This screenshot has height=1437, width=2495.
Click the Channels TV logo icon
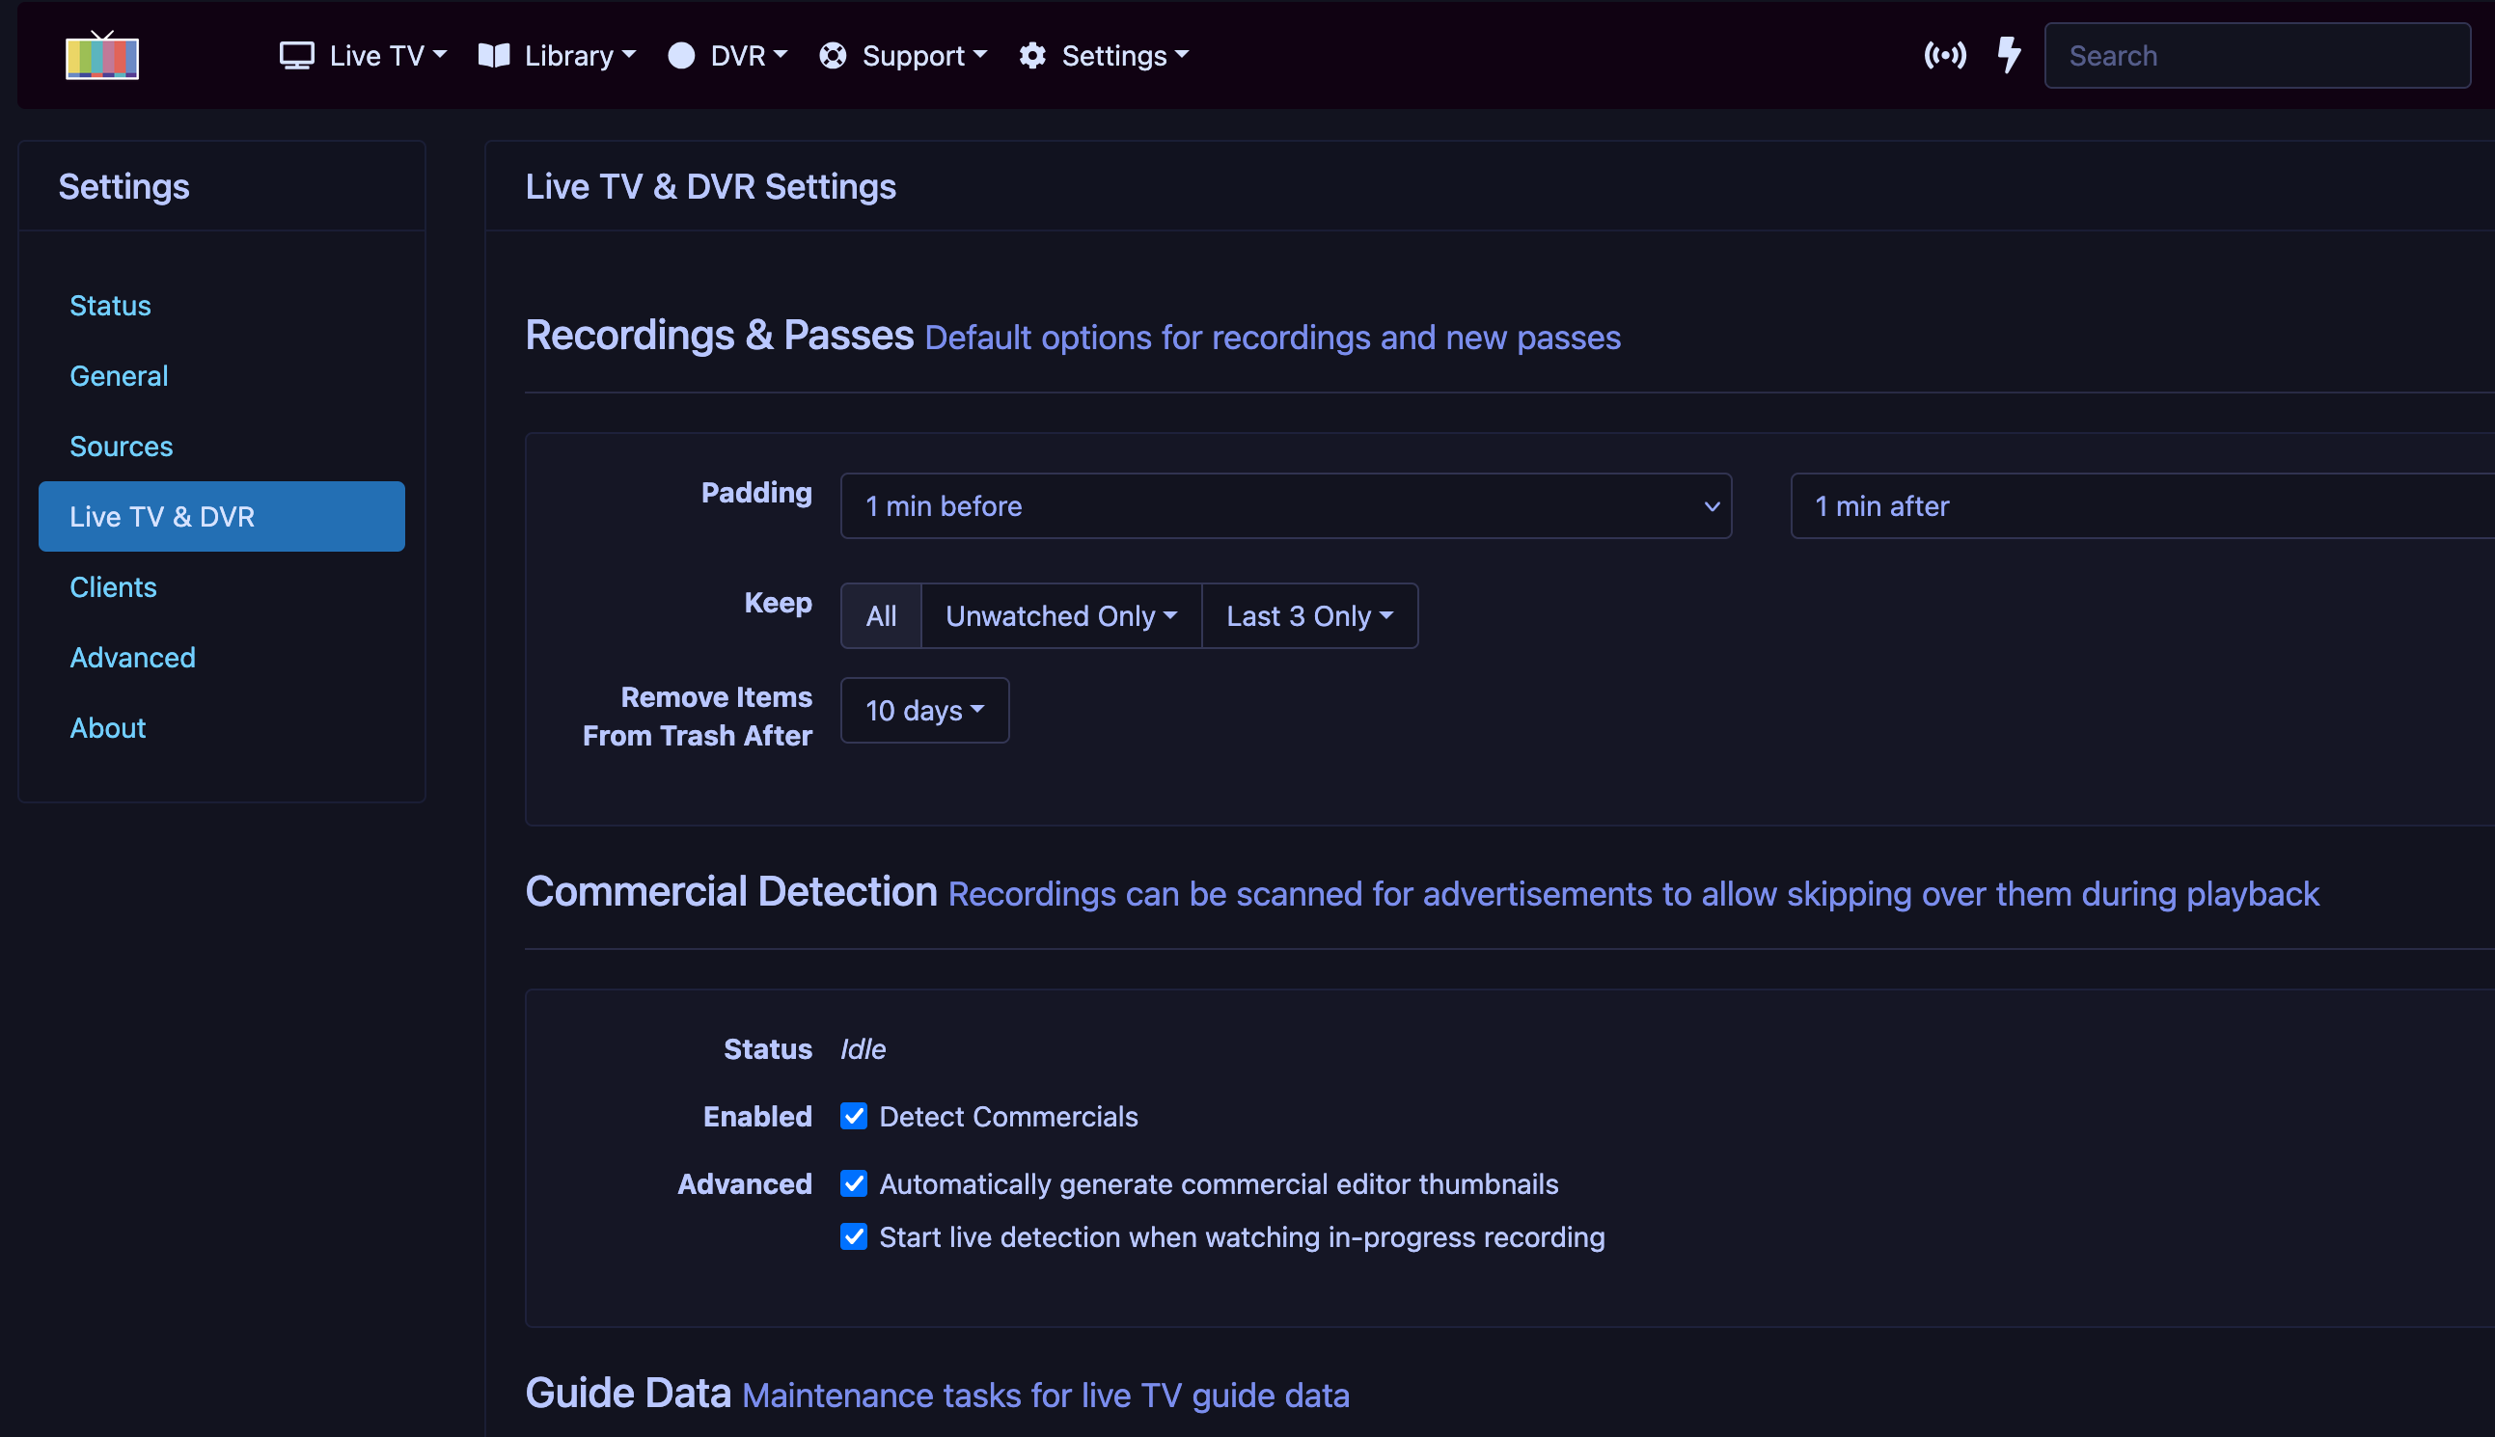point(101,56)
